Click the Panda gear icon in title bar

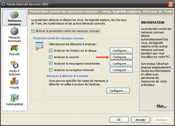click(3, 4)
